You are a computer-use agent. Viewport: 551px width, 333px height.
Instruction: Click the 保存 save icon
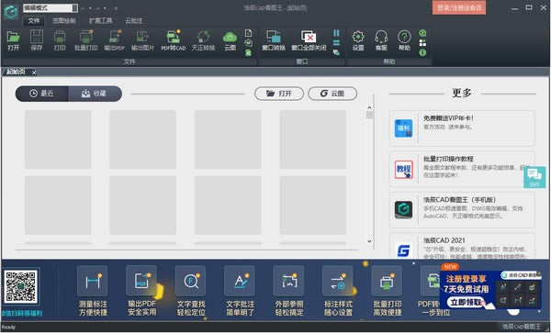tap(36, 40)
